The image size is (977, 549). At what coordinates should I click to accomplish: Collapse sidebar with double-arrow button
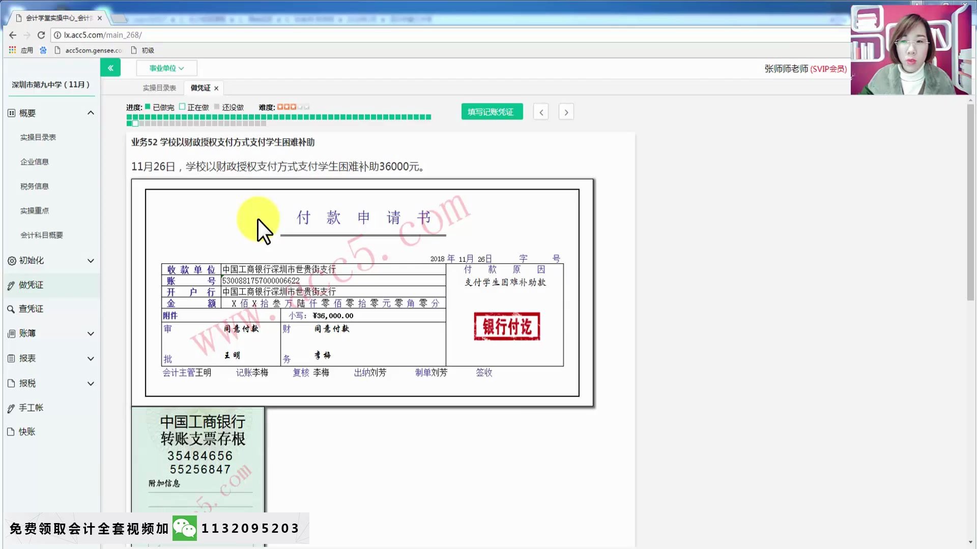point(110,68)
